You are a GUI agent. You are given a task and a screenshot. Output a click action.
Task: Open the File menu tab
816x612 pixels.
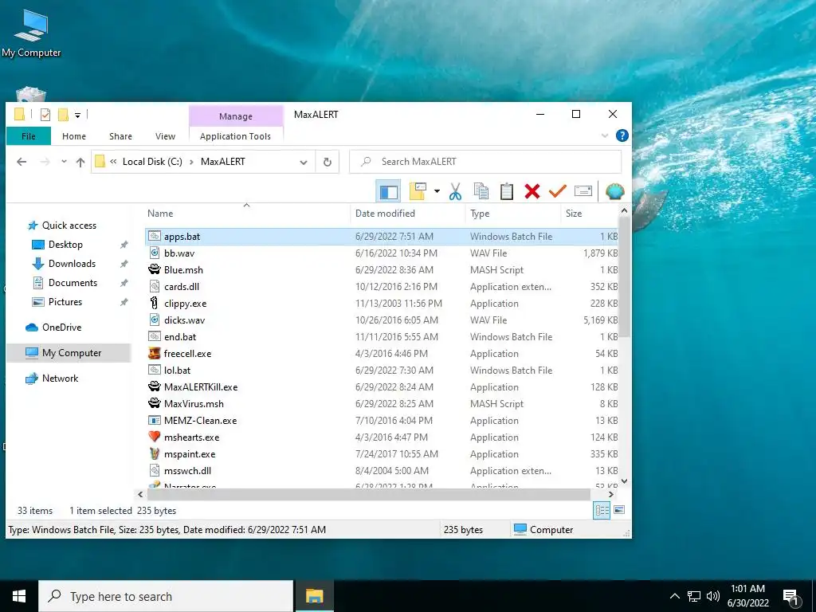click(x=29, y=136)
